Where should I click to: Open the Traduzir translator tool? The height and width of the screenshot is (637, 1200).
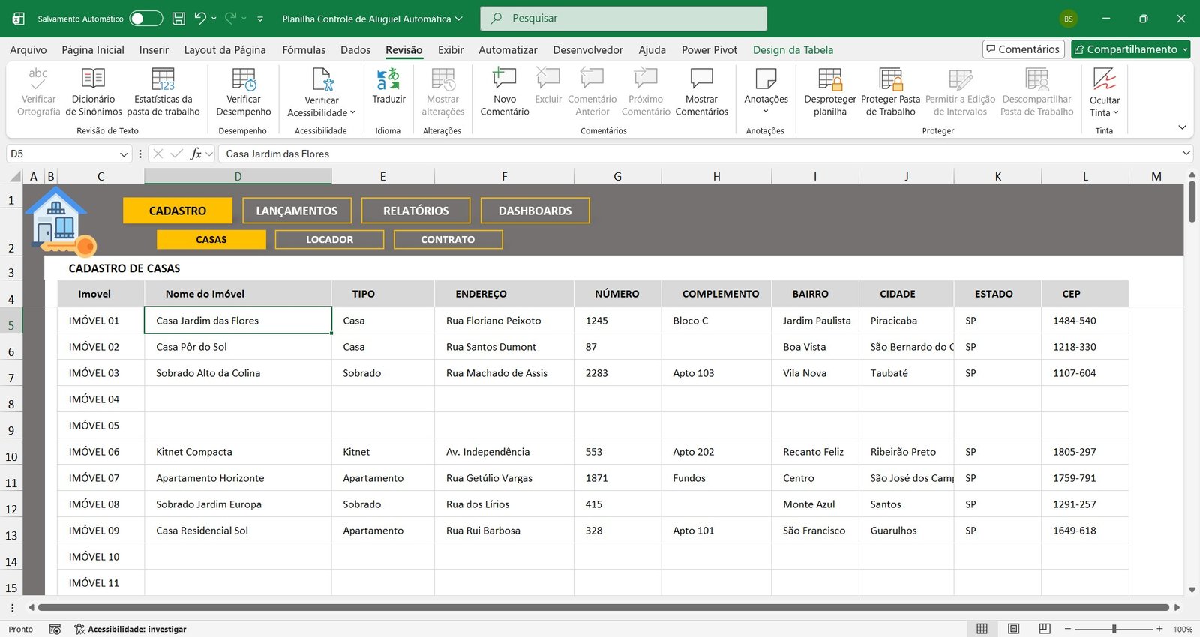click(388, 86)
